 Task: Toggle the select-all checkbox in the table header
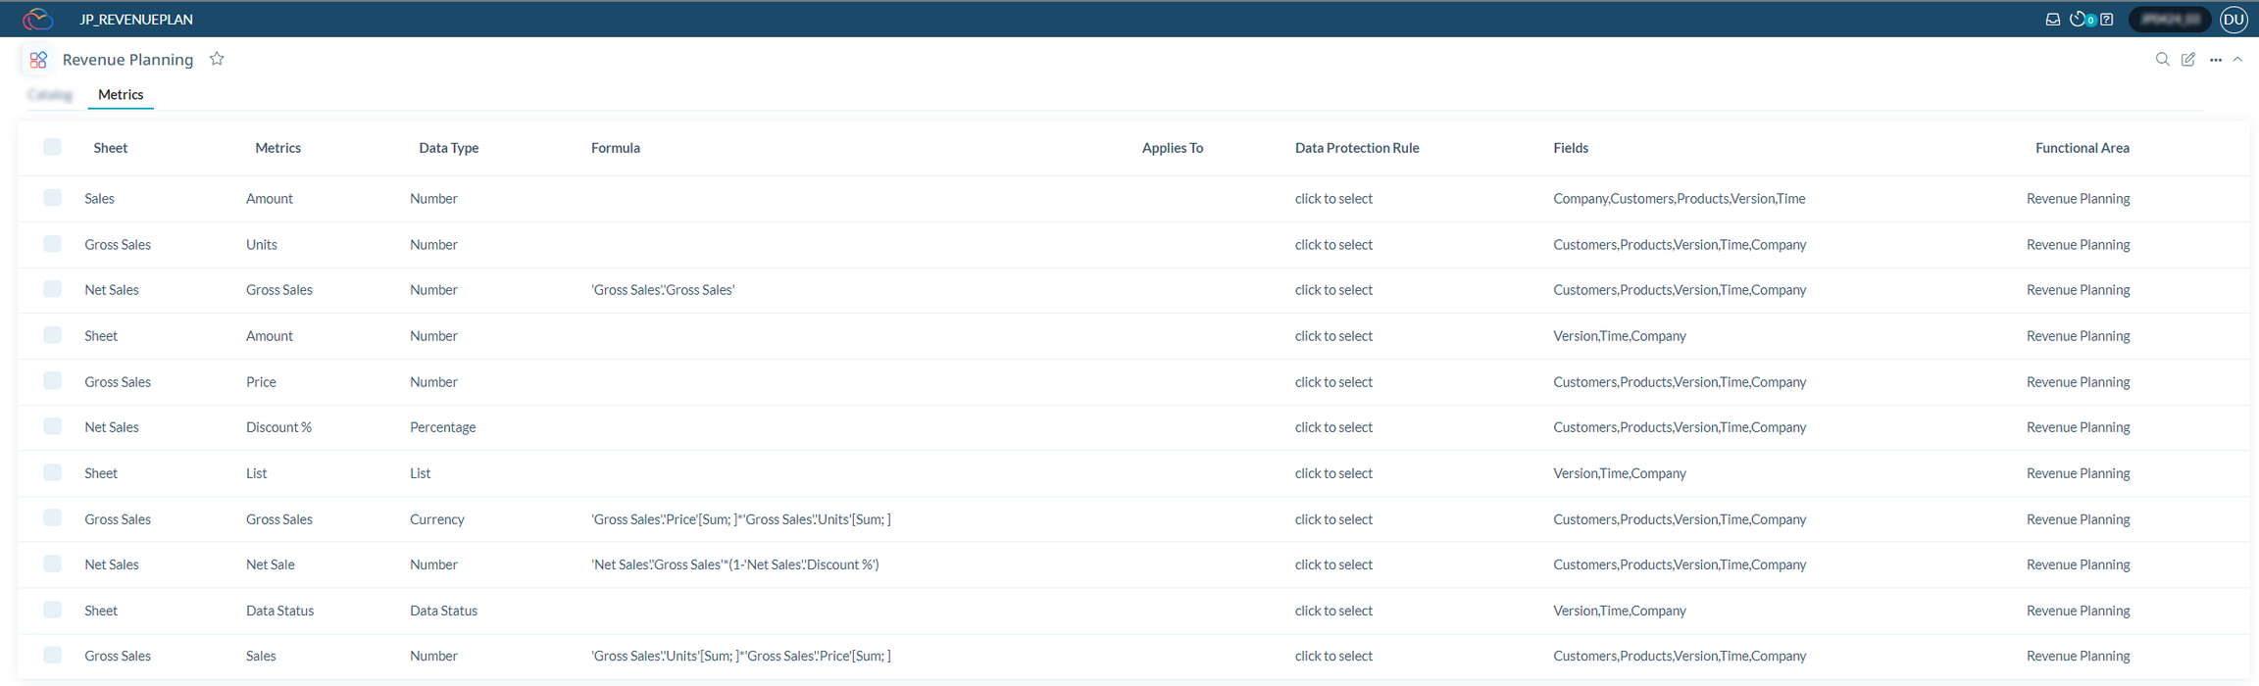tap(53, 147)
